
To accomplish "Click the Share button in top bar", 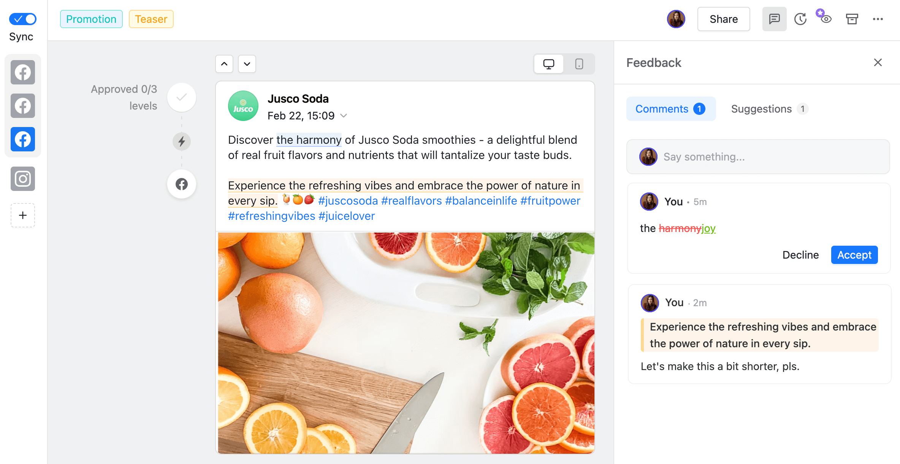I will (723, 19).
